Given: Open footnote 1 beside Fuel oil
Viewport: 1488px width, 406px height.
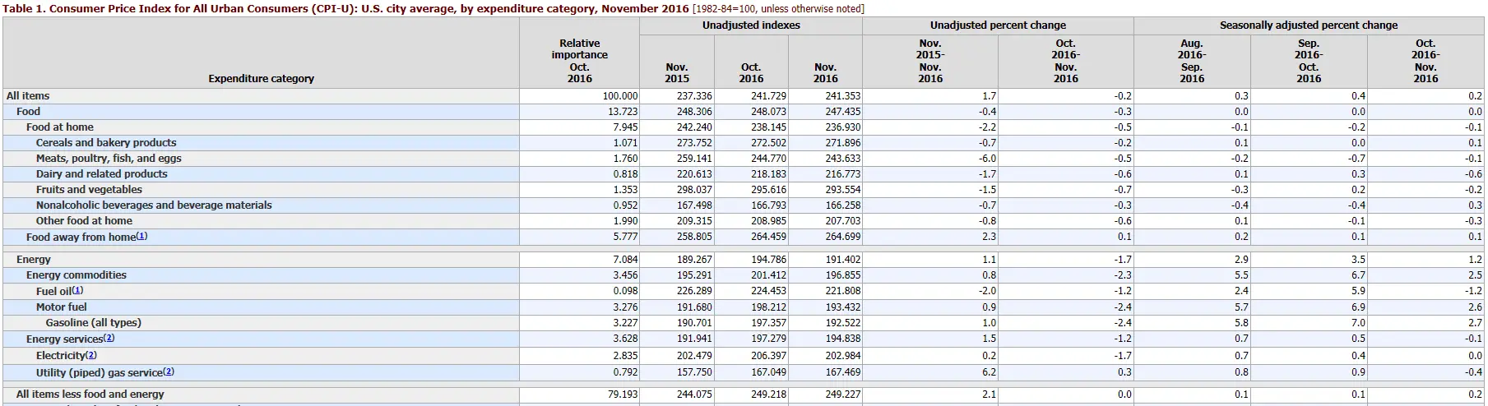Looking at the screenshot, I should [77, 290].
